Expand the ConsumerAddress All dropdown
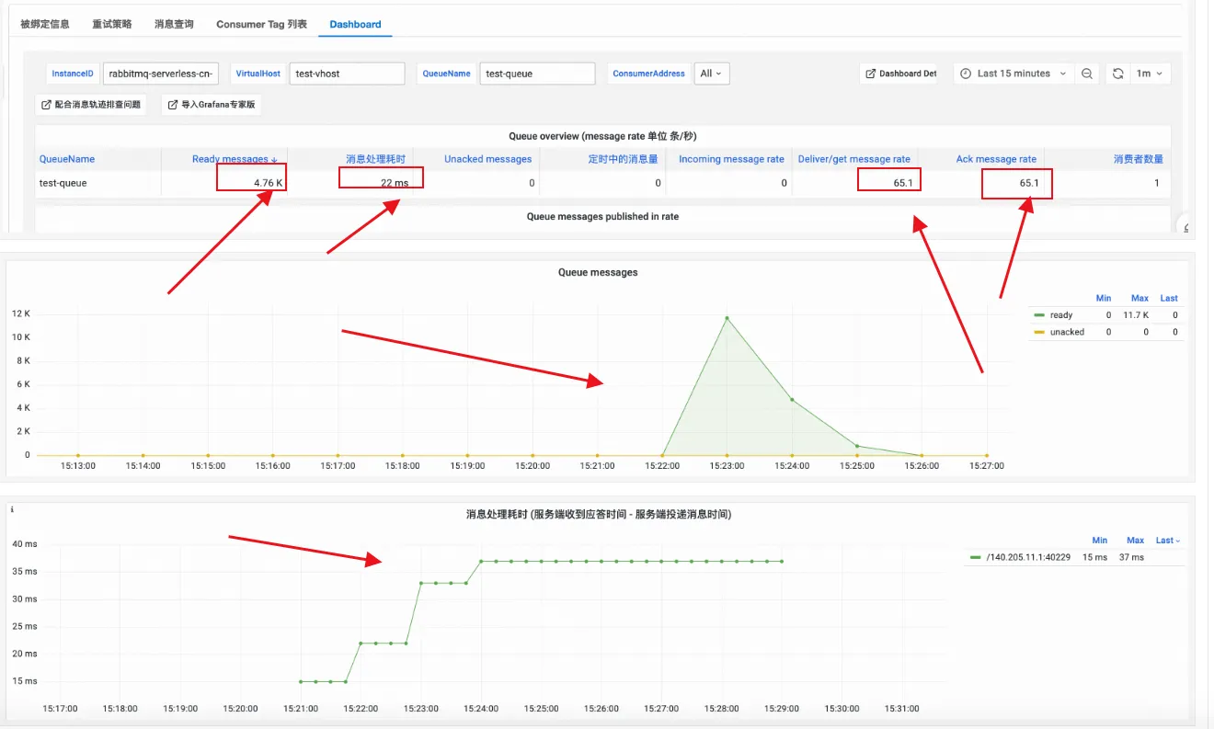Screen dimensions: 1214x729 coord(711,74)
